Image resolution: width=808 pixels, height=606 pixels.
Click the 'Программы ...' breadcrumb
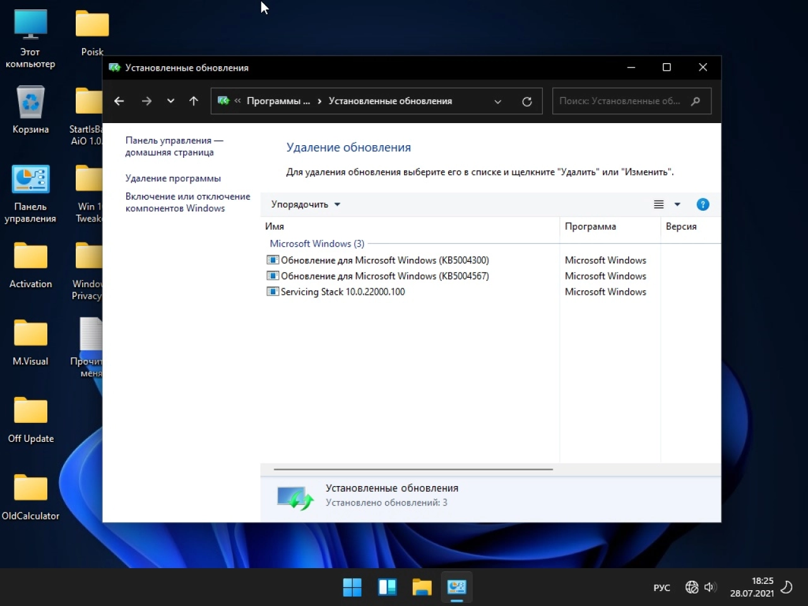(278, 101)
